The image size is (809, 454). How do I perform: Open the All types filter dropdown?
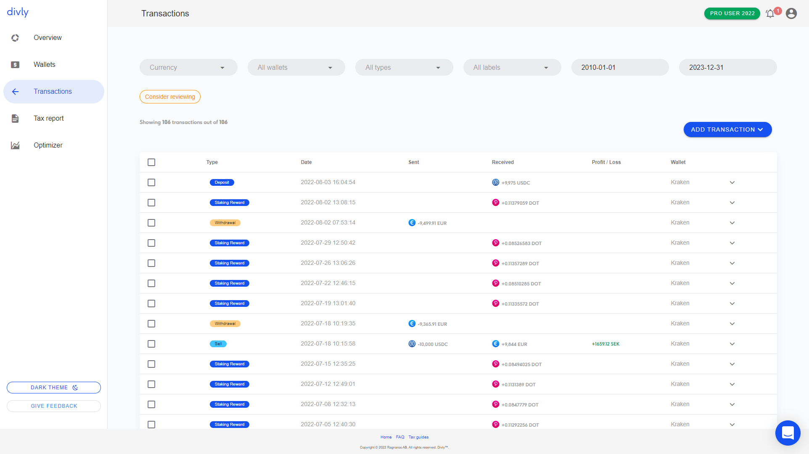(x=404, y=67)
